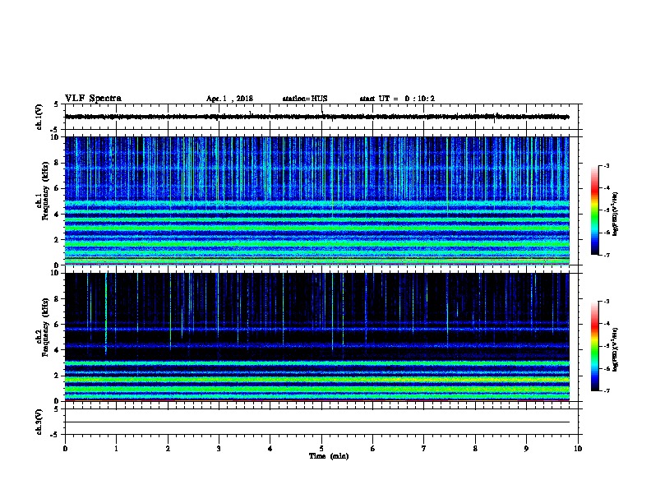
Task: Click time axis tick label "3"
Action: [x=219, y=449]
